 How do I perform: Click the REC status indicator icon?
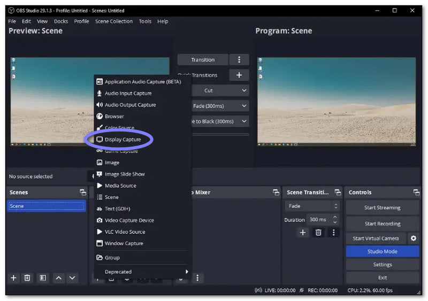[301, 290]
